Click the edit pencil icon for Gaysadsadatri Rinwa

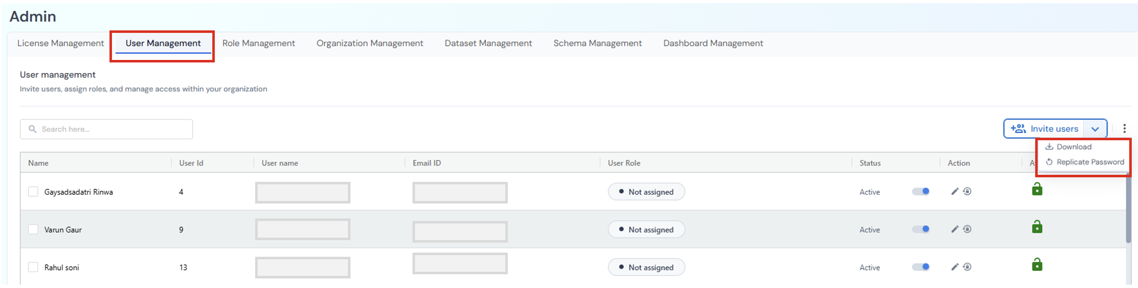click(x=954, y=191)
